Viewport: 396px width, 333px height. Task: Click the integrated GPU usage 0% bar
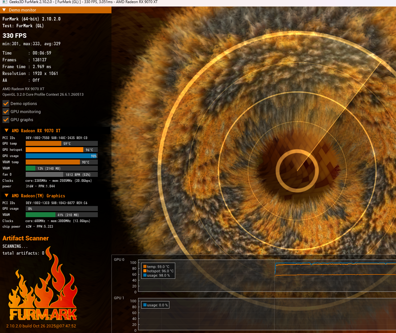[x=62, y=208]
